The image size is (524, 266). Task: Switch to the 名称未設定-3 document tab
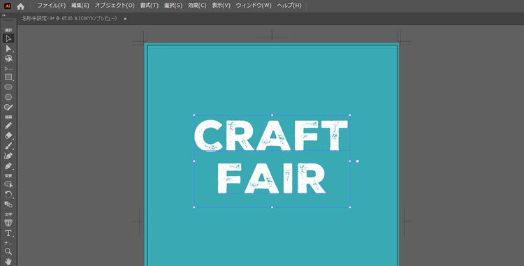point(69,19)
